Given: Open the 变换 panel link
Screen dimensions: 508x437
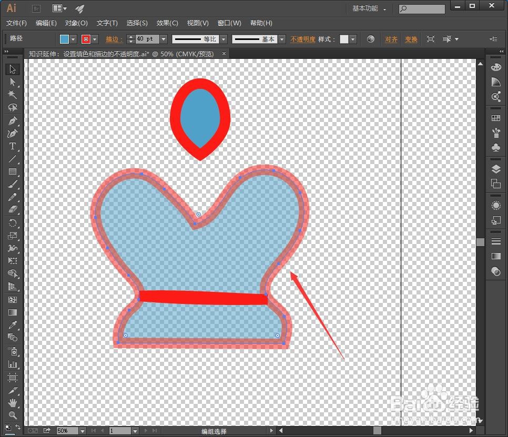Looking at the screenshot, I should tap(411, 39).
